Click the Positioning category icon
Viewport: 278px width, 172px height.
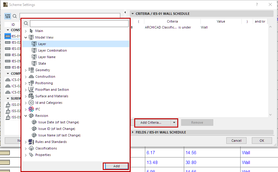[x=31, y=83]
